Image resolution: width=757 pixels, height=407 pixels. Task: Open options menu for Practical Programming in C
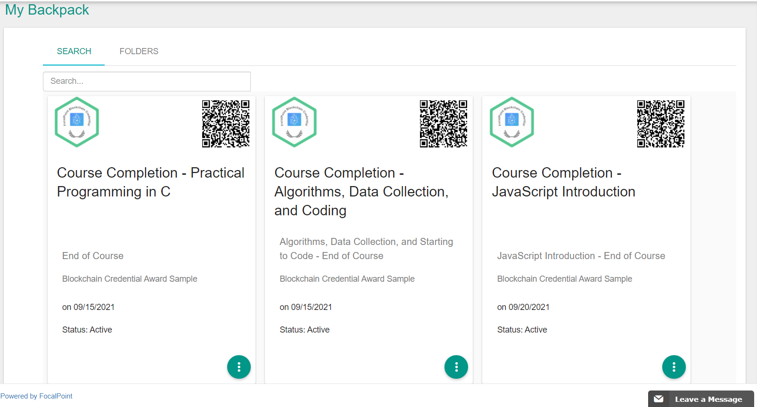(x=239, y=367)
